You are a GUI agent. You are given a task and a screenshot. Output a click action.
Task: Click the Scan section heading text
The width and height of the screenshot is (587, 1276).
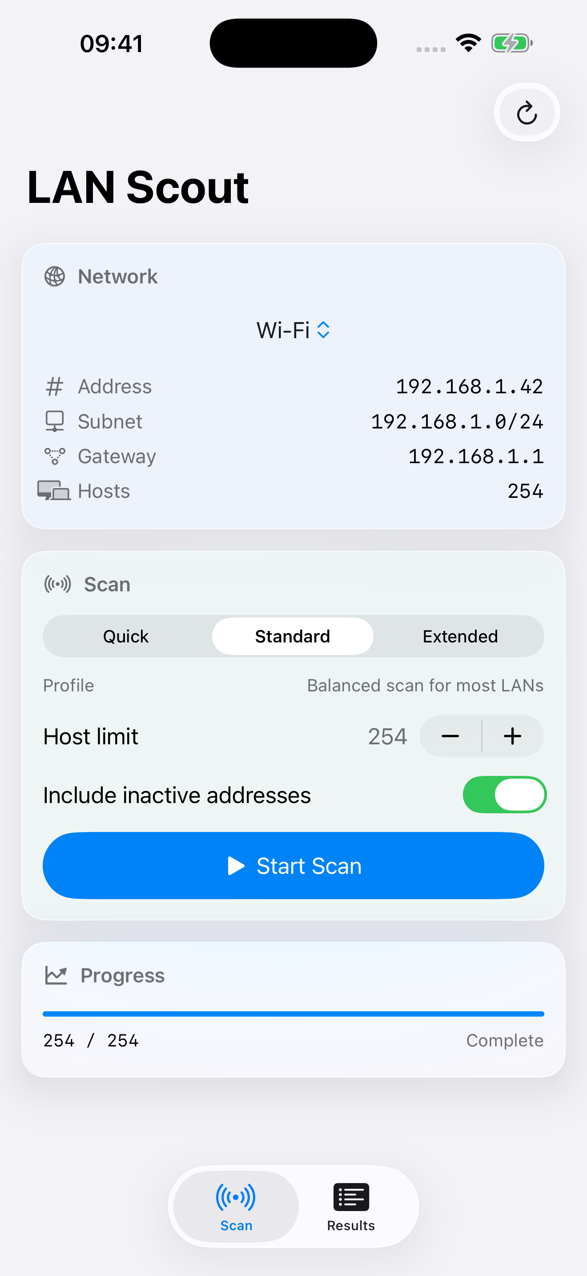(107, 585)
